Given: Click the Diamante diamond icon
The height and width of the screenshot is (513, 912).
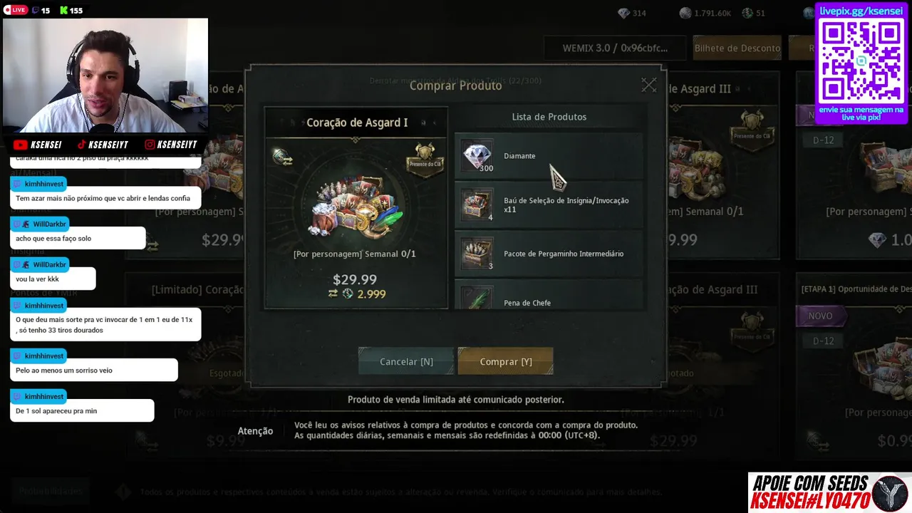Looking at the screenshot, I should (477, 155).
